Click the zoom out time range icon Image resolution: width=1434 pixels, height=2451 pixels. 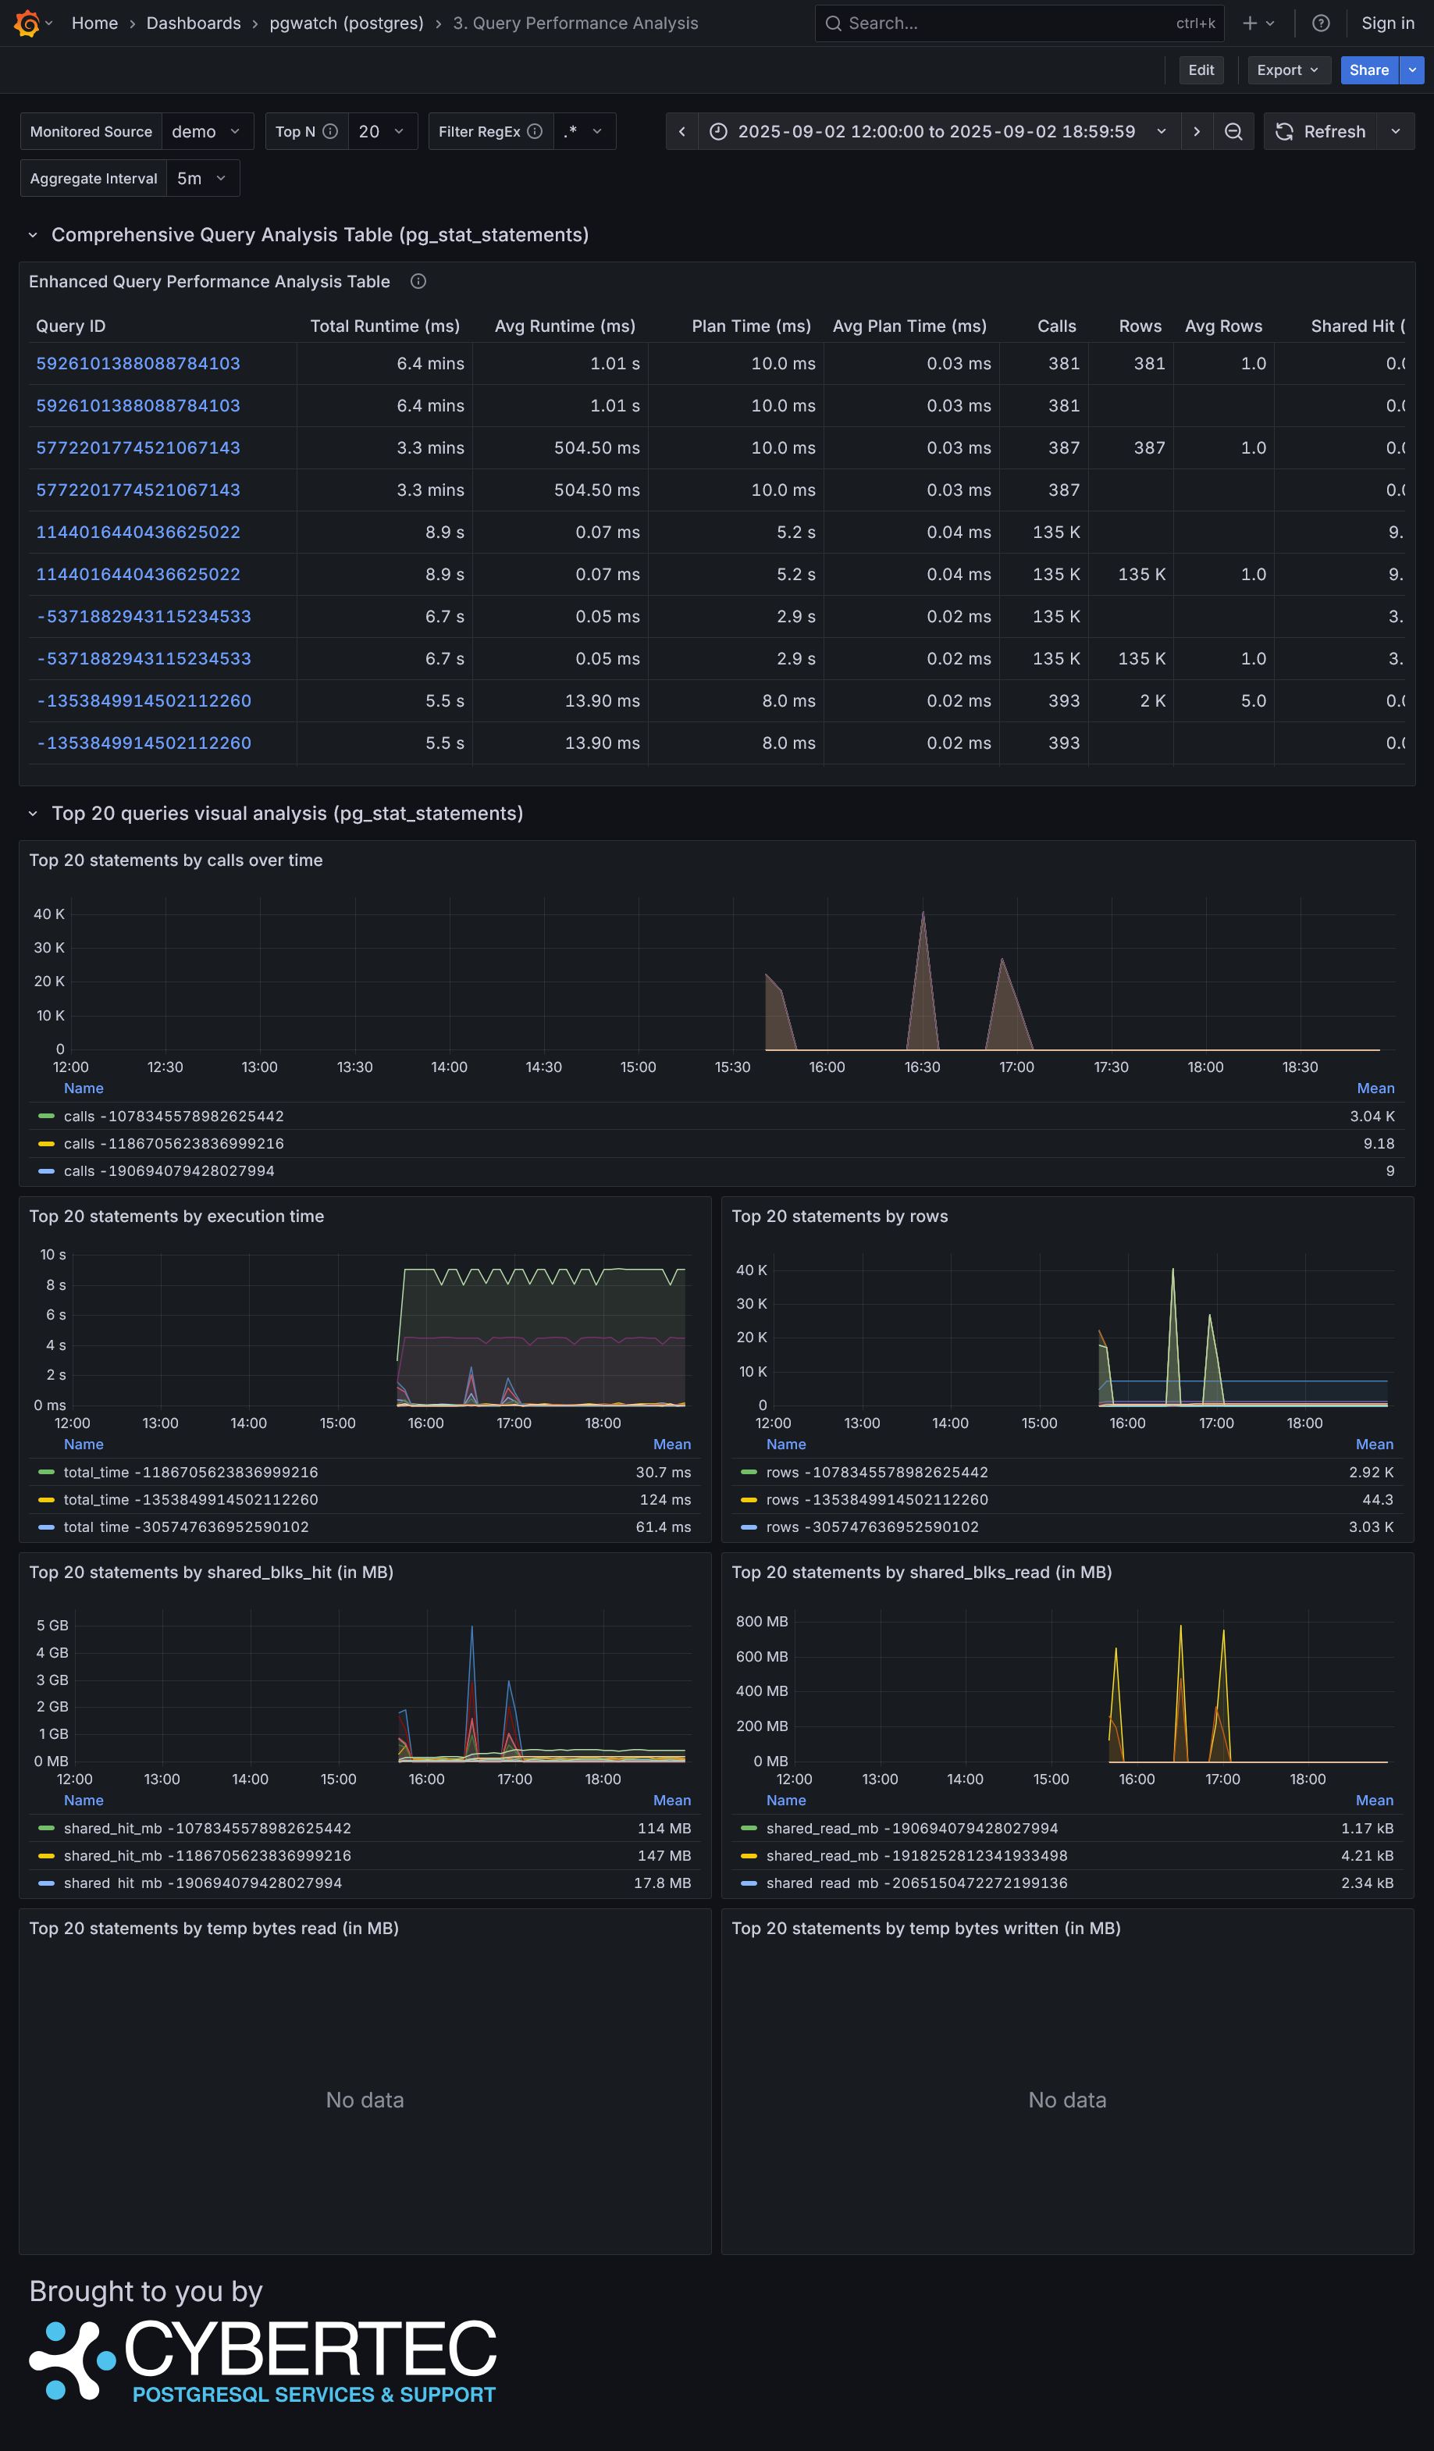pos(1233,131)
